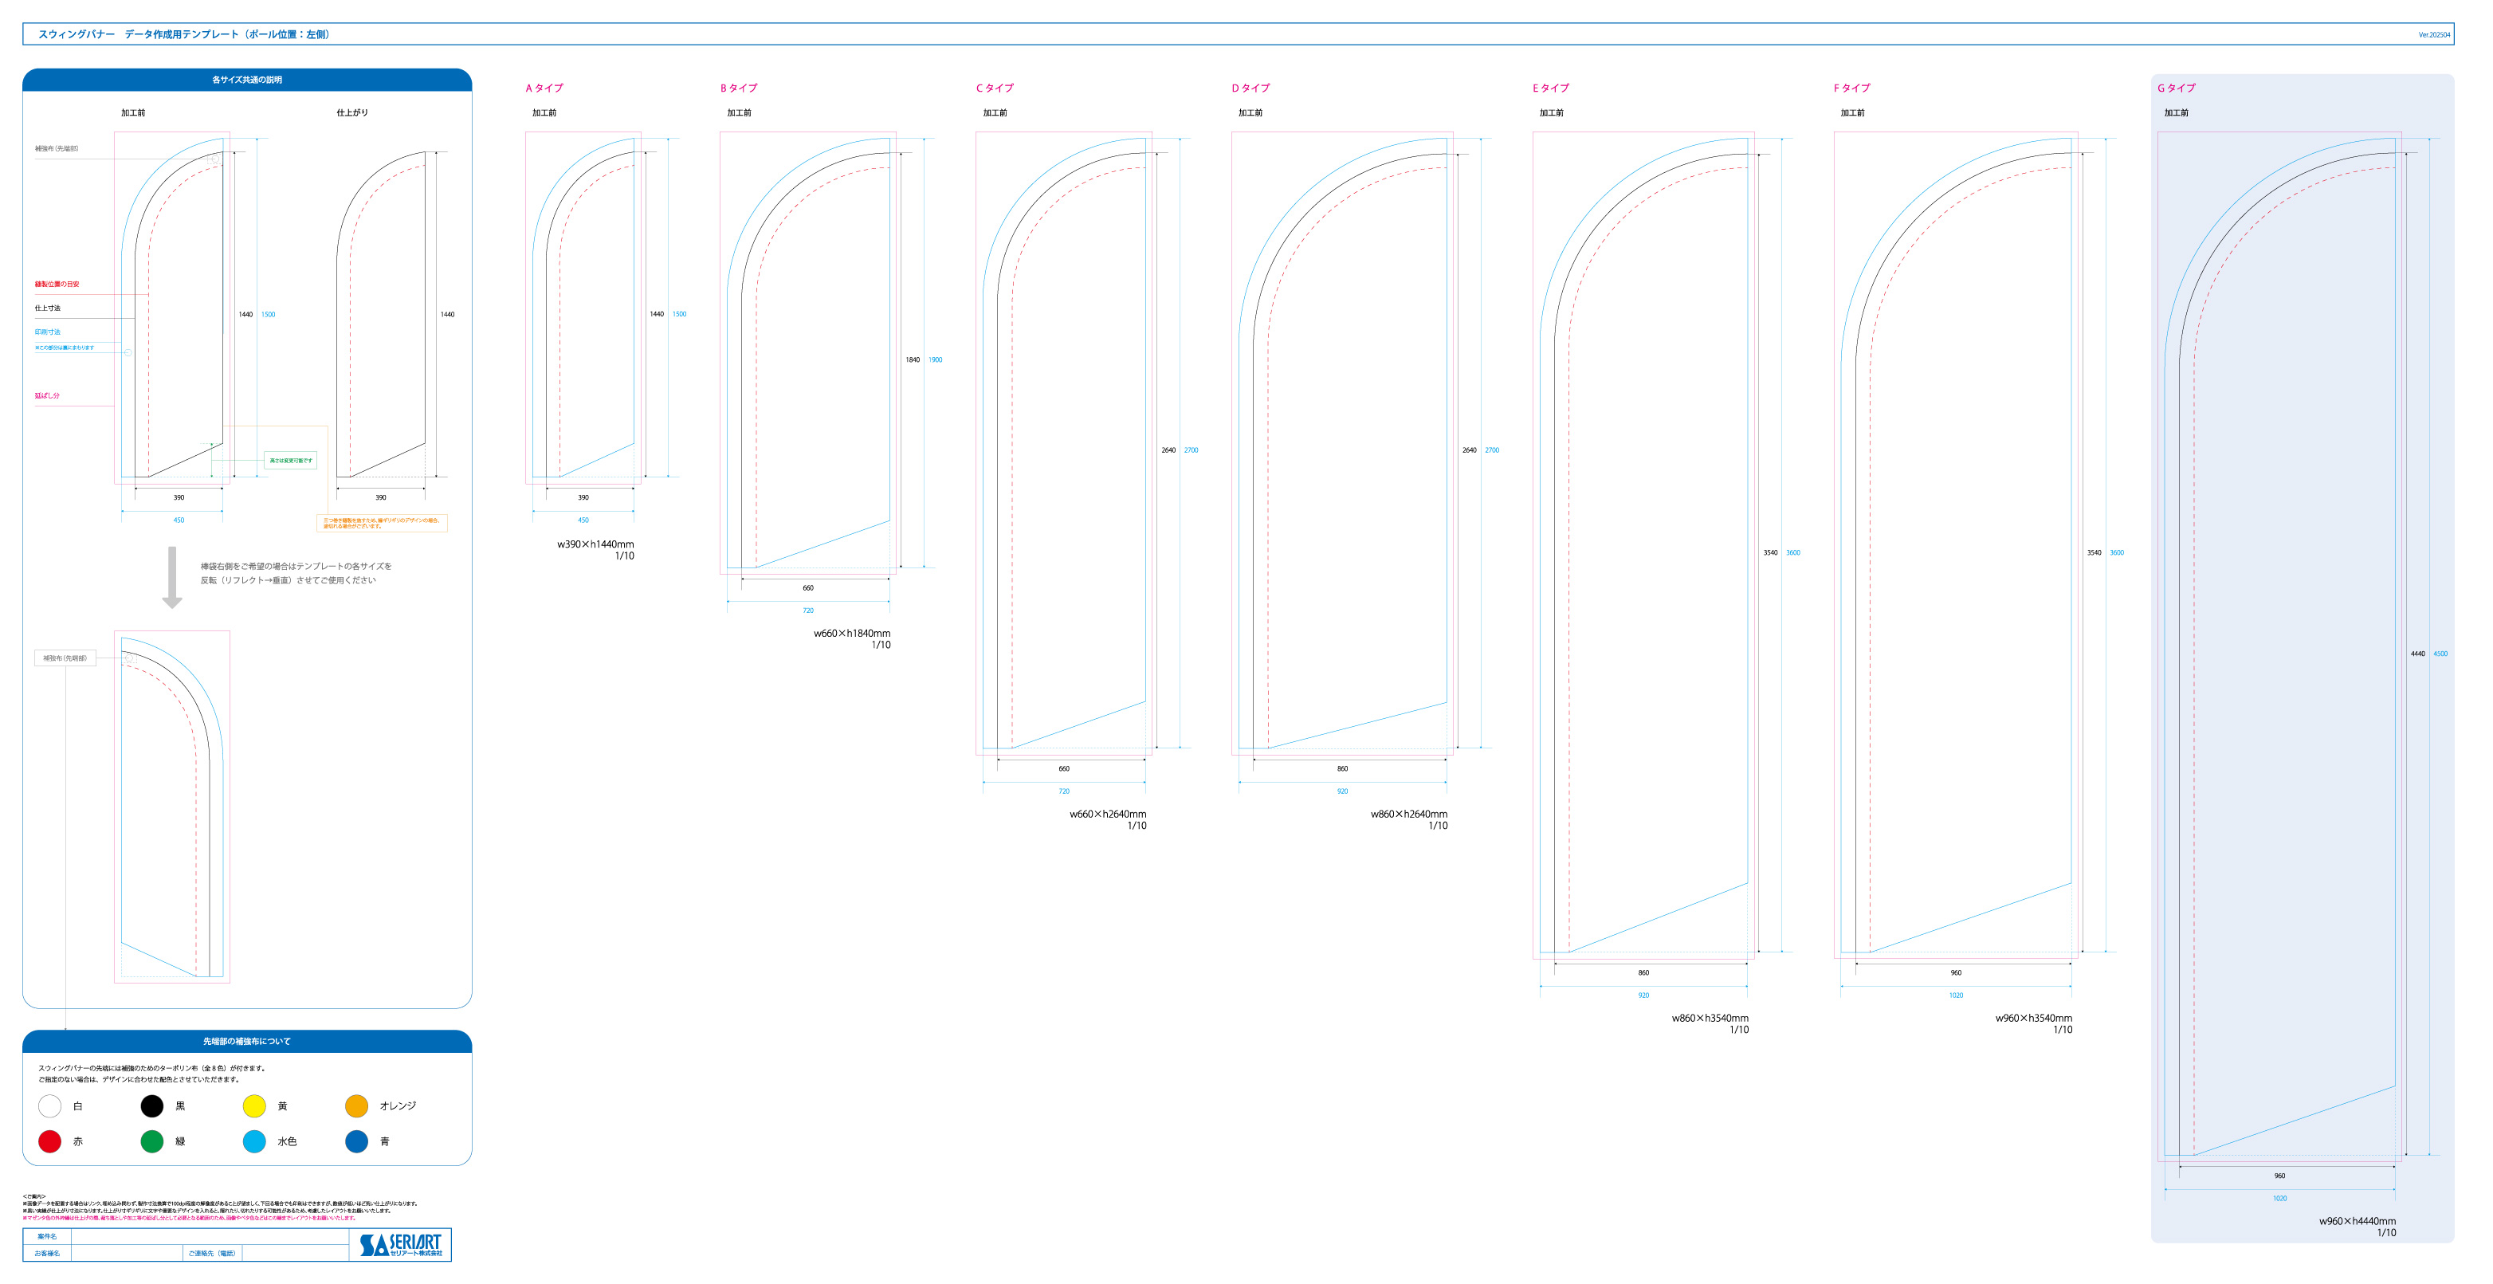
Task: Click the 'w860×h3540mm' size label
Action: 1710,1019
